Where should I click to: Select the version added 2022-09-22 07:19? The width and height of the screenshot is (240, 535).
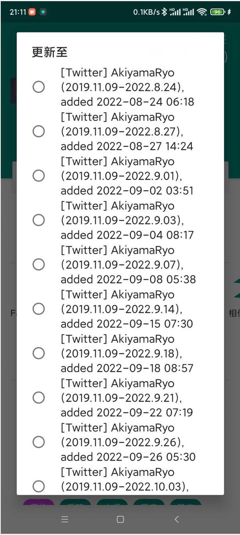click(38, 397)
